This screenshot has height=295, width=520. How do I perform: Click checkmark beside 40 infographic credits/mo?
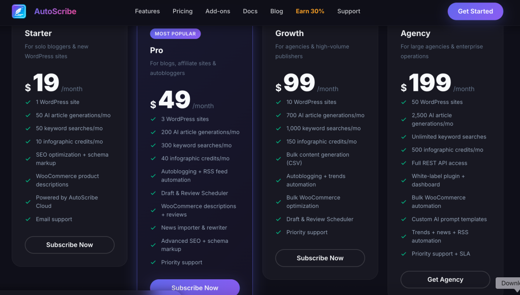[x=153, y=159]
